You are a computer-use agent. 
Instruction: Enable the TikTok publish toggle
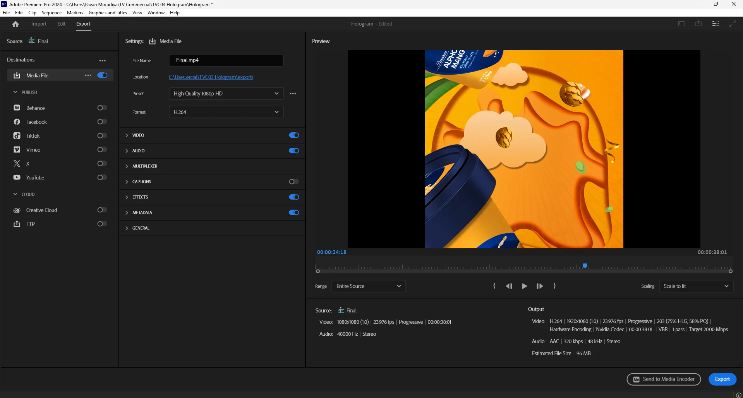coord(102,136)
